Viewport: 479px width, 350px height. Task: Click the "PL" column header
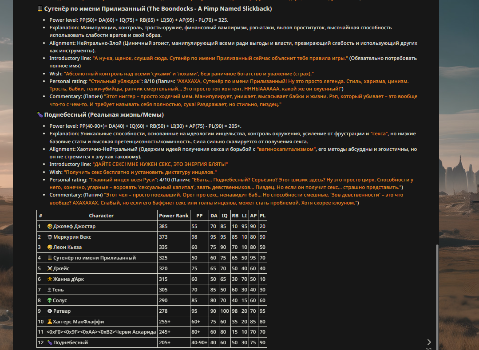(x=262, y=216)
